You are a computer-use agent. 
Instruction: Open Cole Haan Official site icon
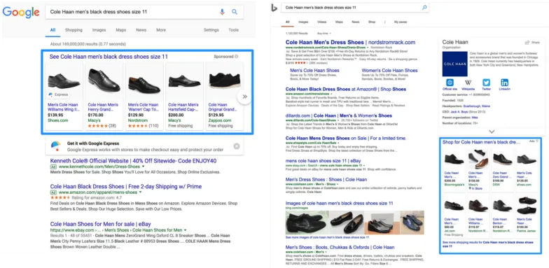pyautogui.click(x=450, y=83)
